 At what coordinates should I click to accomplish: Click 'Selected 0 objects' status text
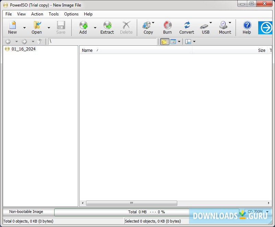point(153,221)
